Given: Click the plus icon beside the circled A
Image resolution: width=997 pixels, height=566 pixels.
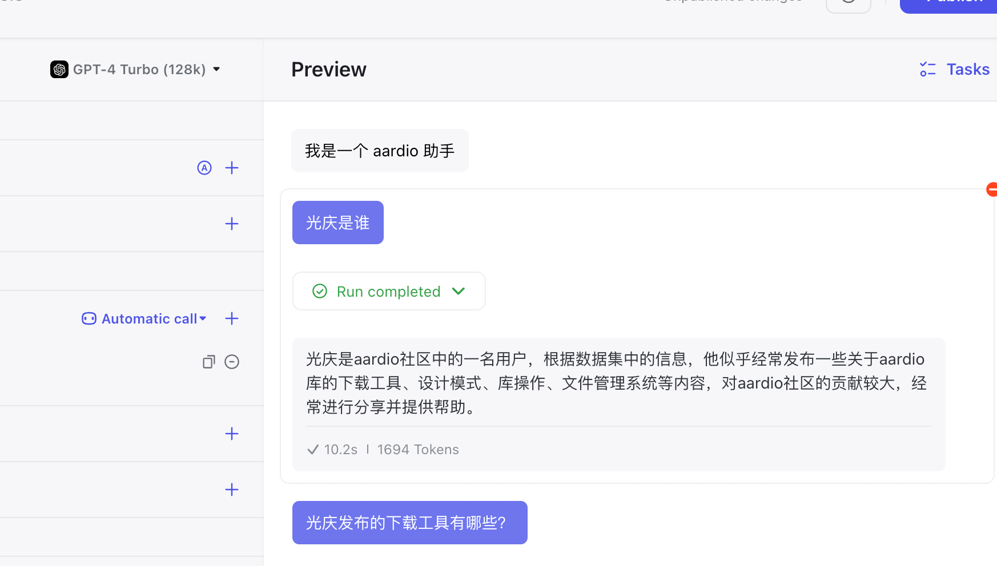Looking at the screenshot, I should [x=232, y=168].
